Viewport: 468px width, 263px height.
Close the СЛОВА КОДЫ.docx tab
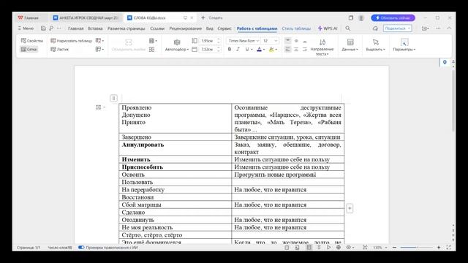(x=192, y=18)
